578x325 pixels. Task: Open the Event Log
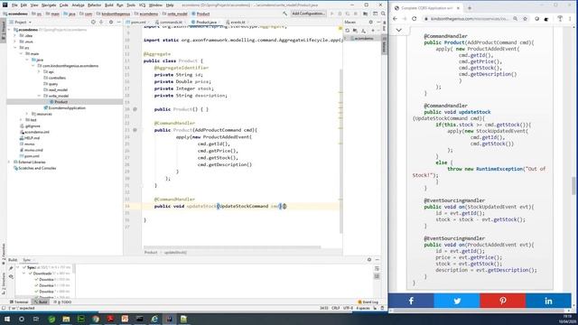pos(368,302)
